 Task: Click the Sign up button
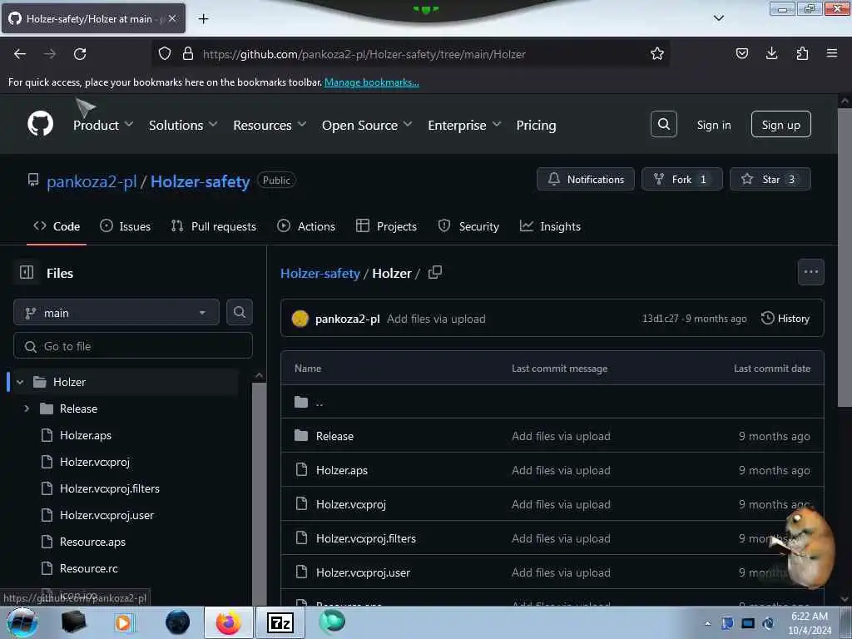click(780, 125)
